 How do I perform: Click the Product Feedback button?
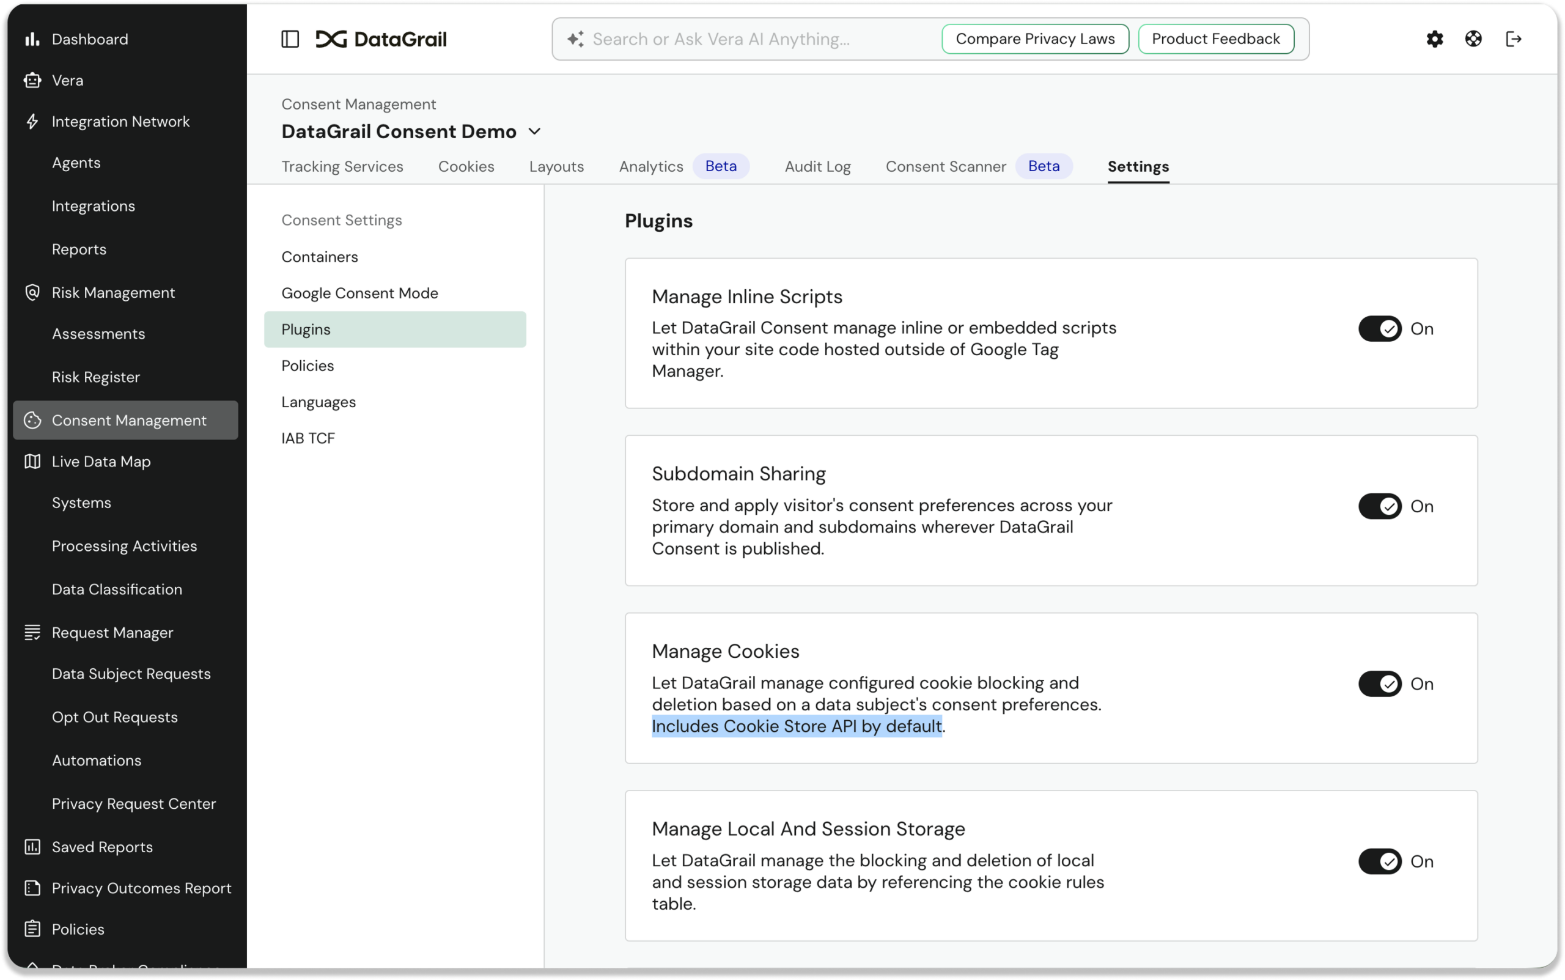pyautogui.click(x=1216, y=39)
